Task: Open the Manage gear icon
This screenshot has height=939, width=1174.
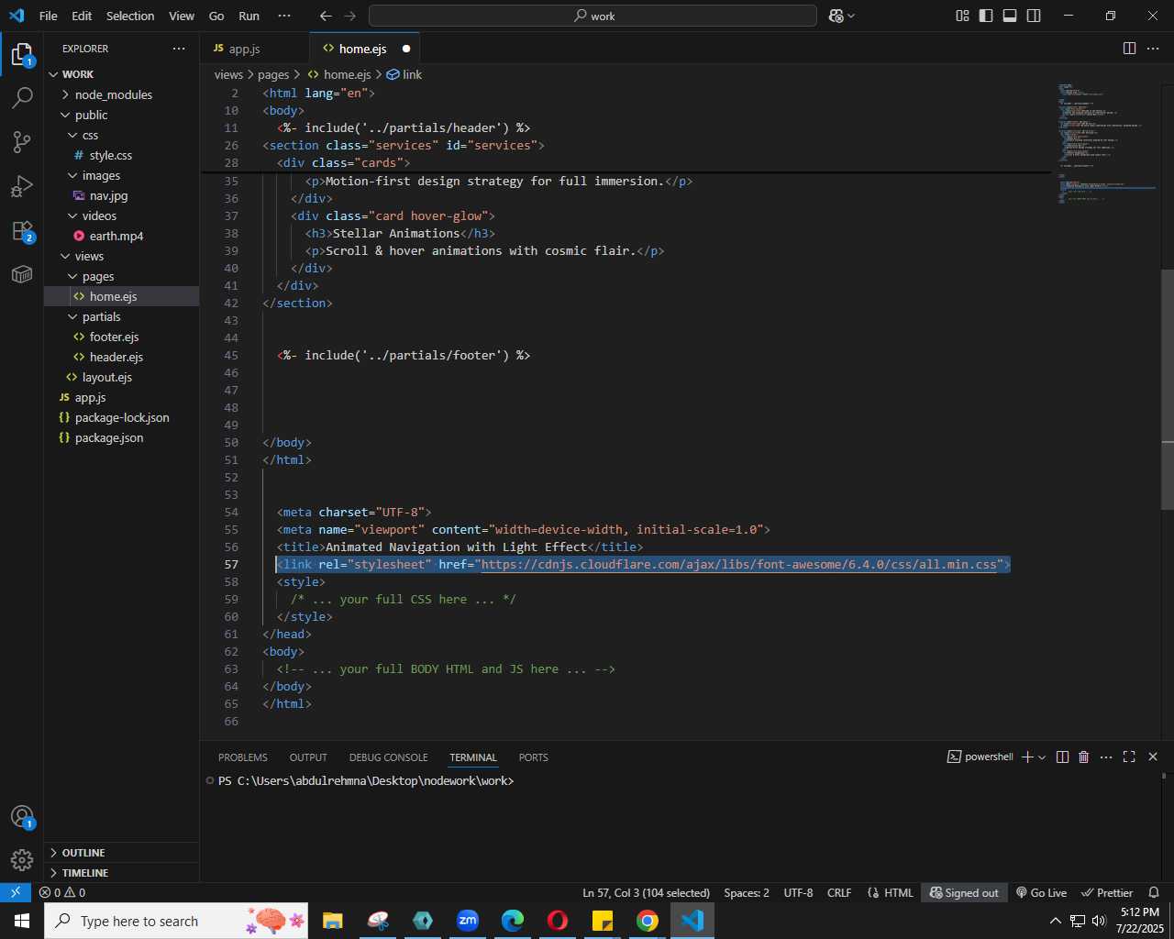Action: (x=22, y=860)
